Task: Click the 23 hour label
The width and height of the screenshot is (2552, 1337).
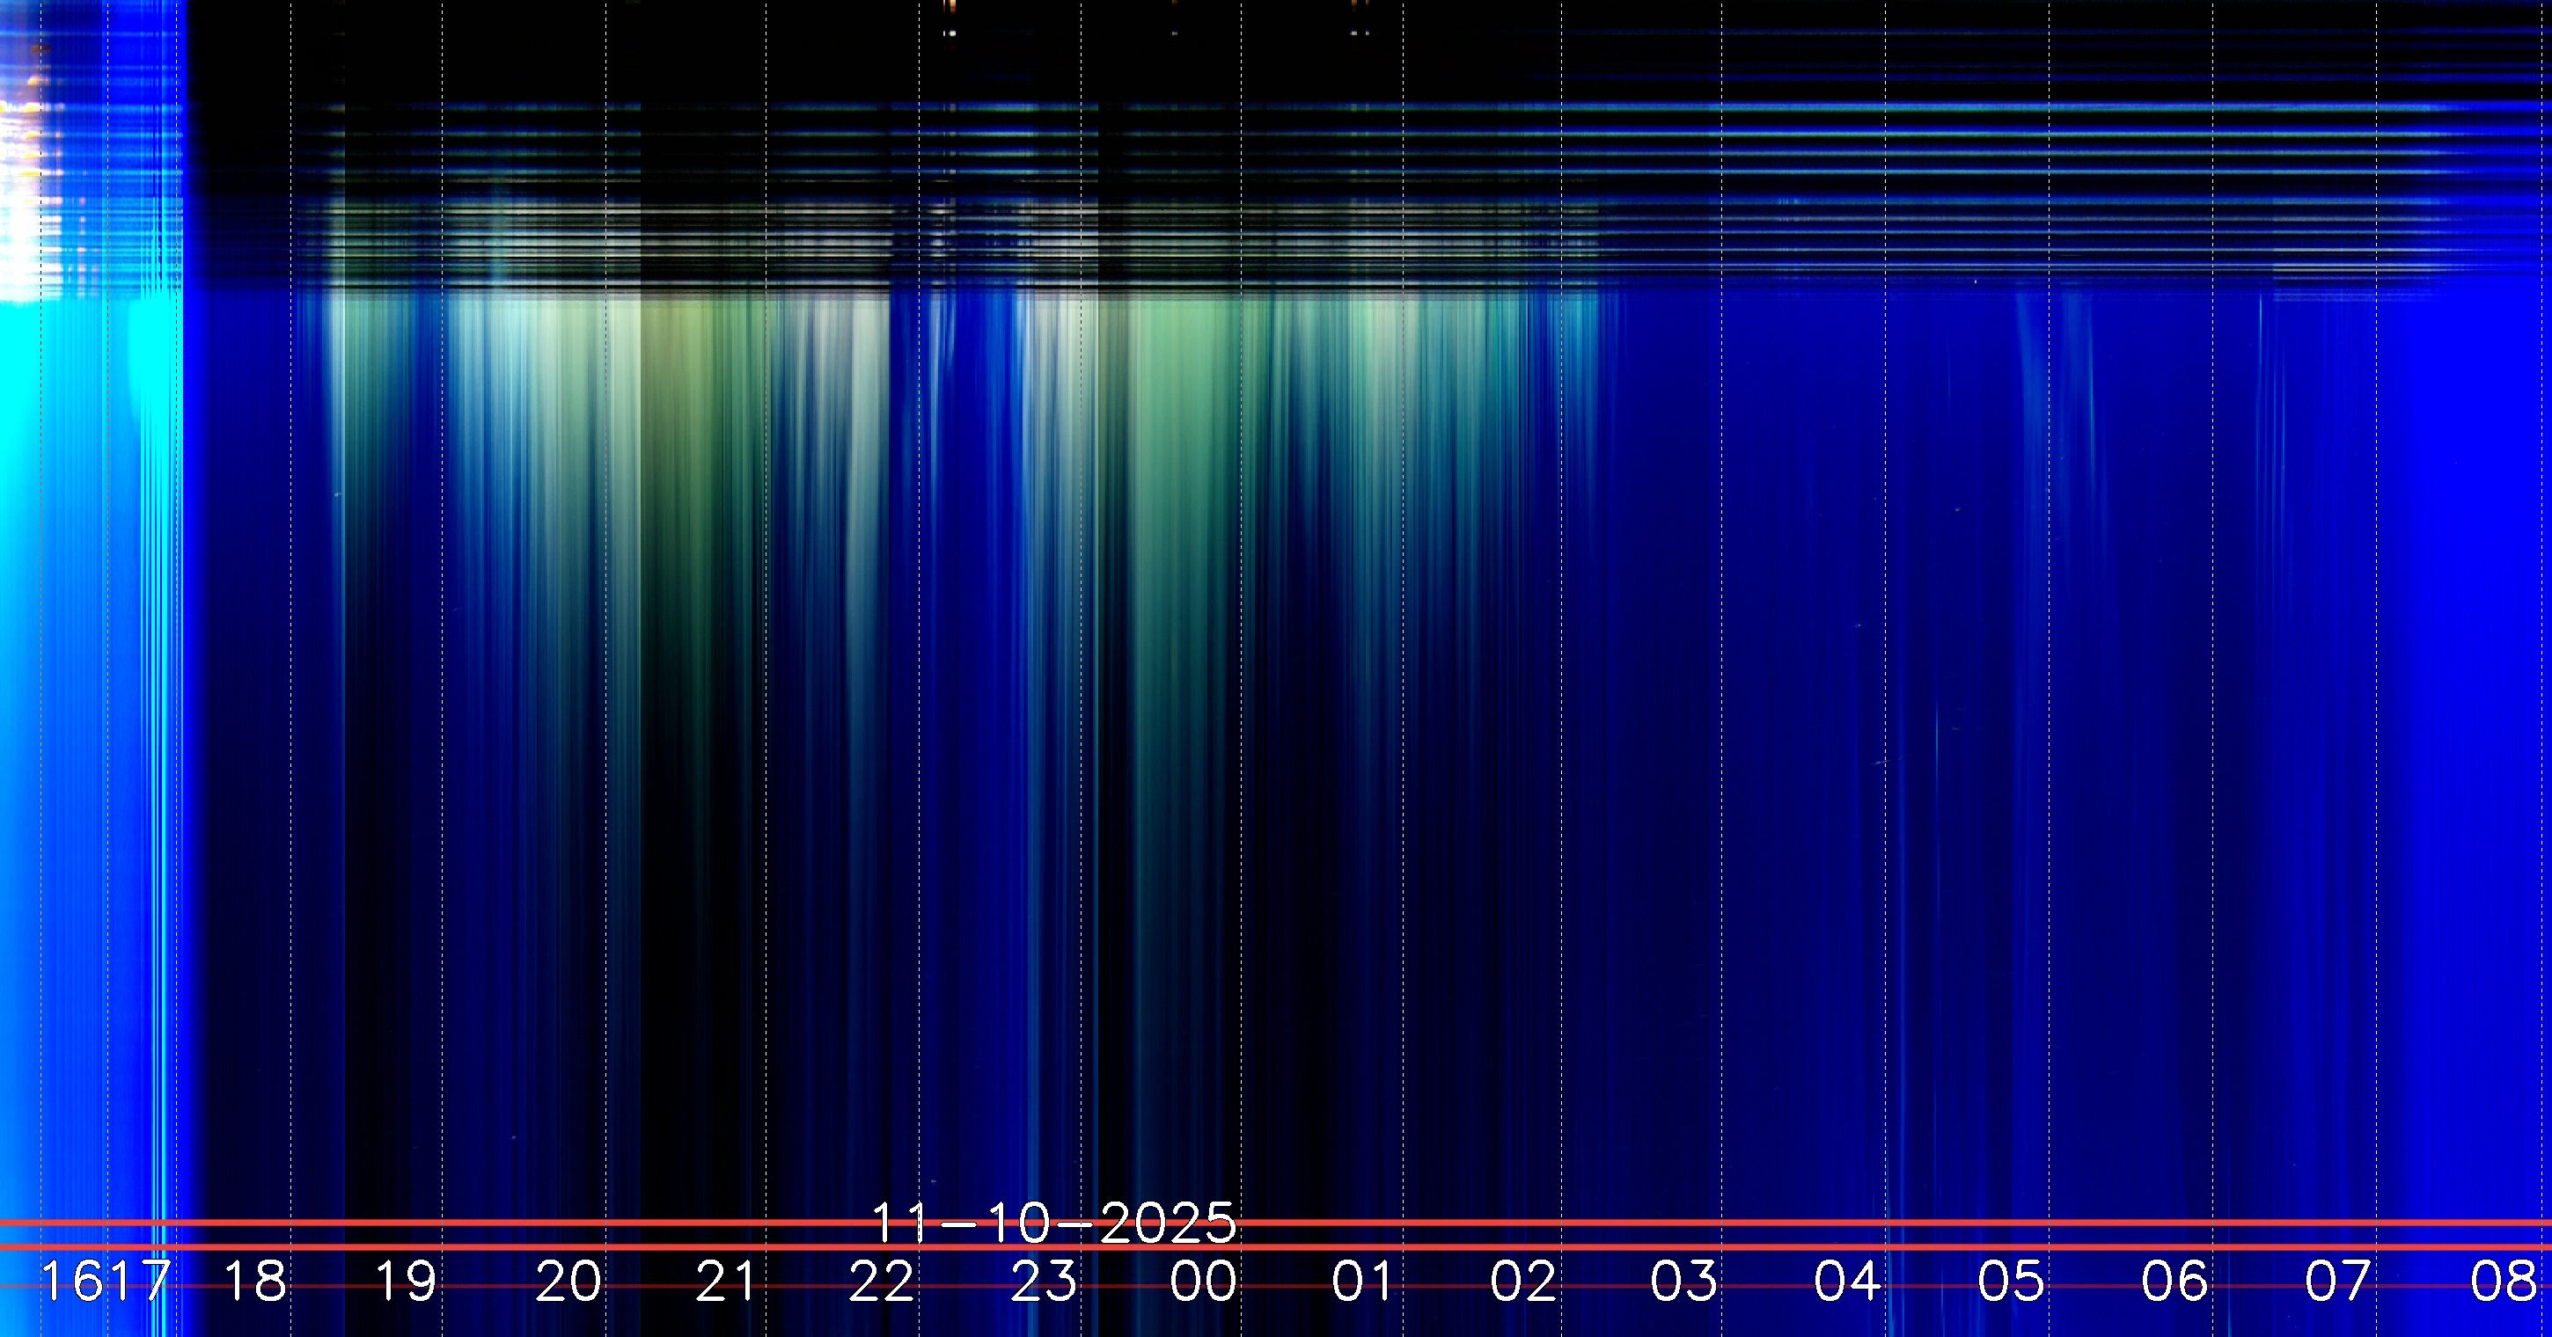Action: [x=1043, y=1282]
